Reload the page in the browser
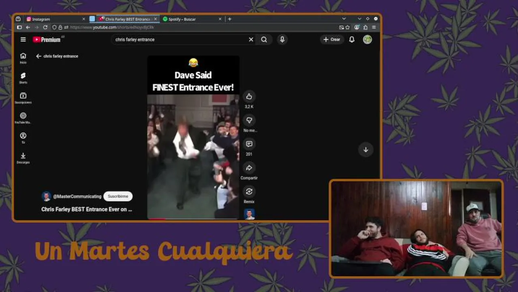Screen dimensions: 518x292 pyautogui.click(x=45, y=27)
